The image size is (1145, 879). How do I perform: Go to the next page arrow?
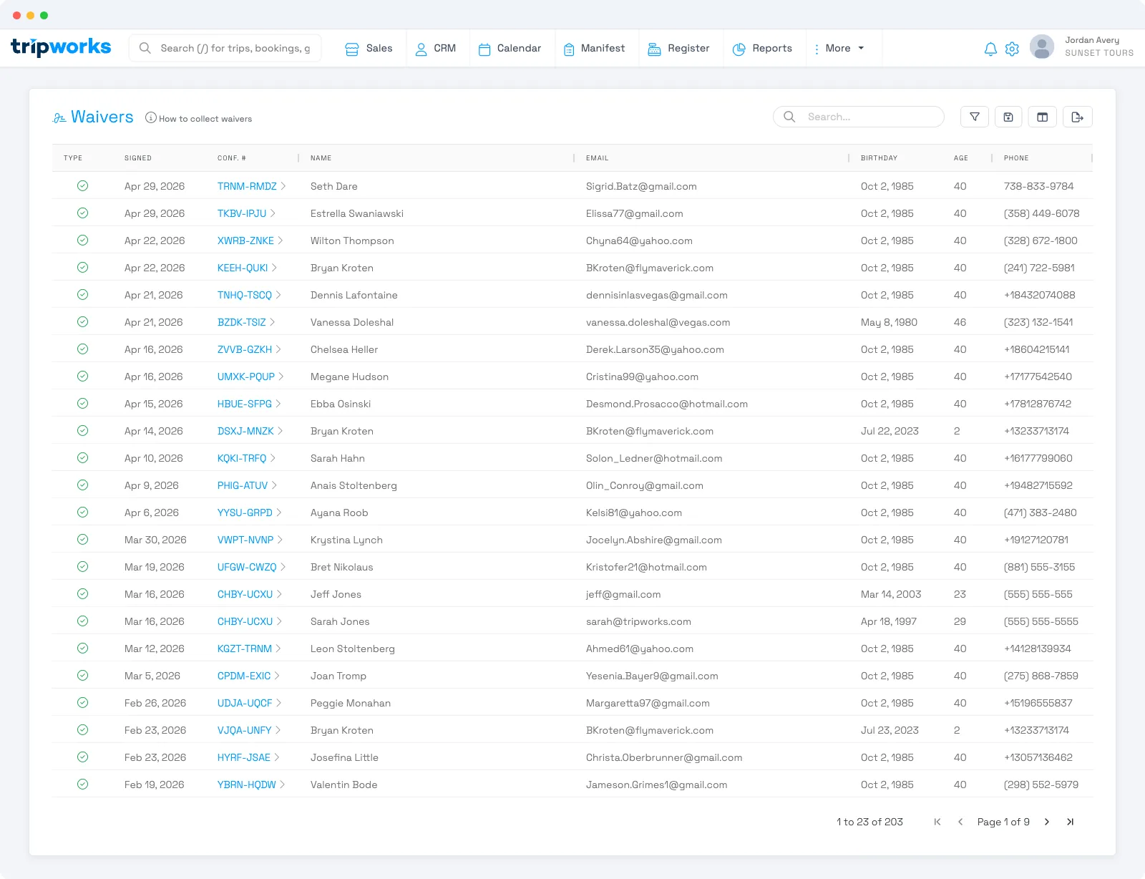(1047, 822)
